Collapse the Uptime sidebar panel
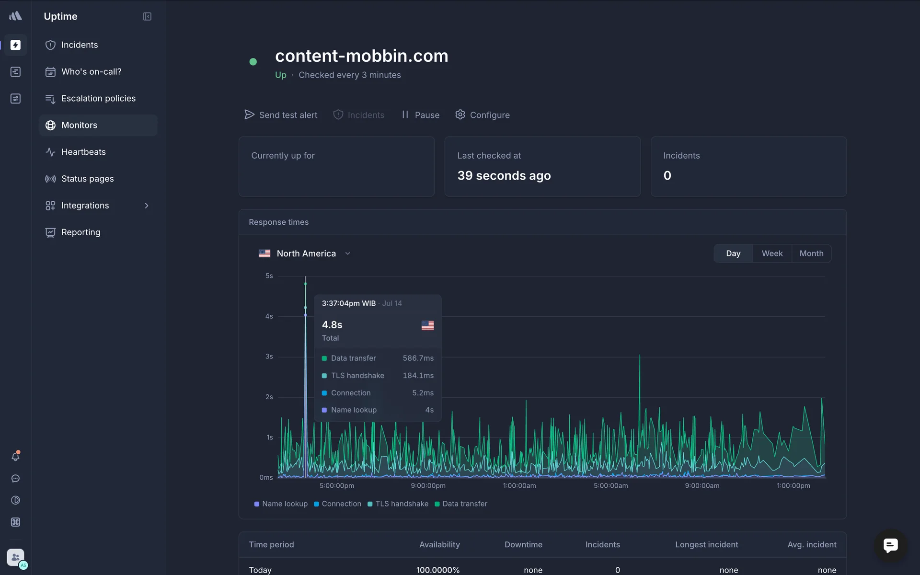This screenshot has width=920, height=575. (147, 17)
